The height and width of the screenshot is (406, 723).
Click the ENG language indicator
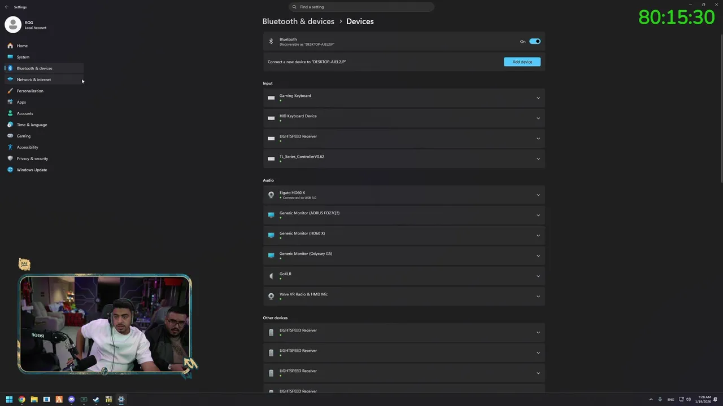(x=670, y=399)
